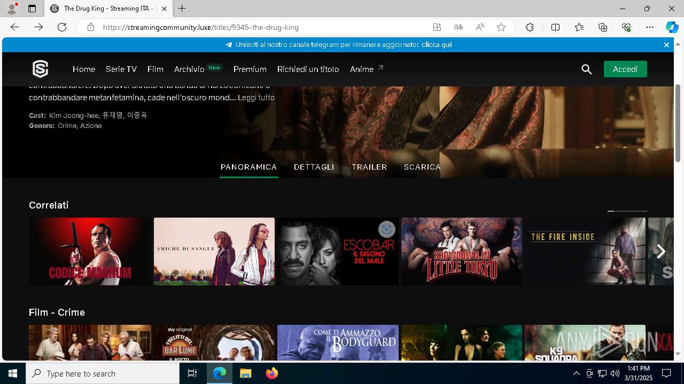Open Premium page
Screen dimensions: 684x384
(250, 69)
